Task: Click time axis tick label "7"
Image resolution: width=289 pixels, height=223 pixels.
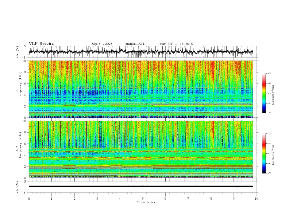Action: click(x=188, y=199)
